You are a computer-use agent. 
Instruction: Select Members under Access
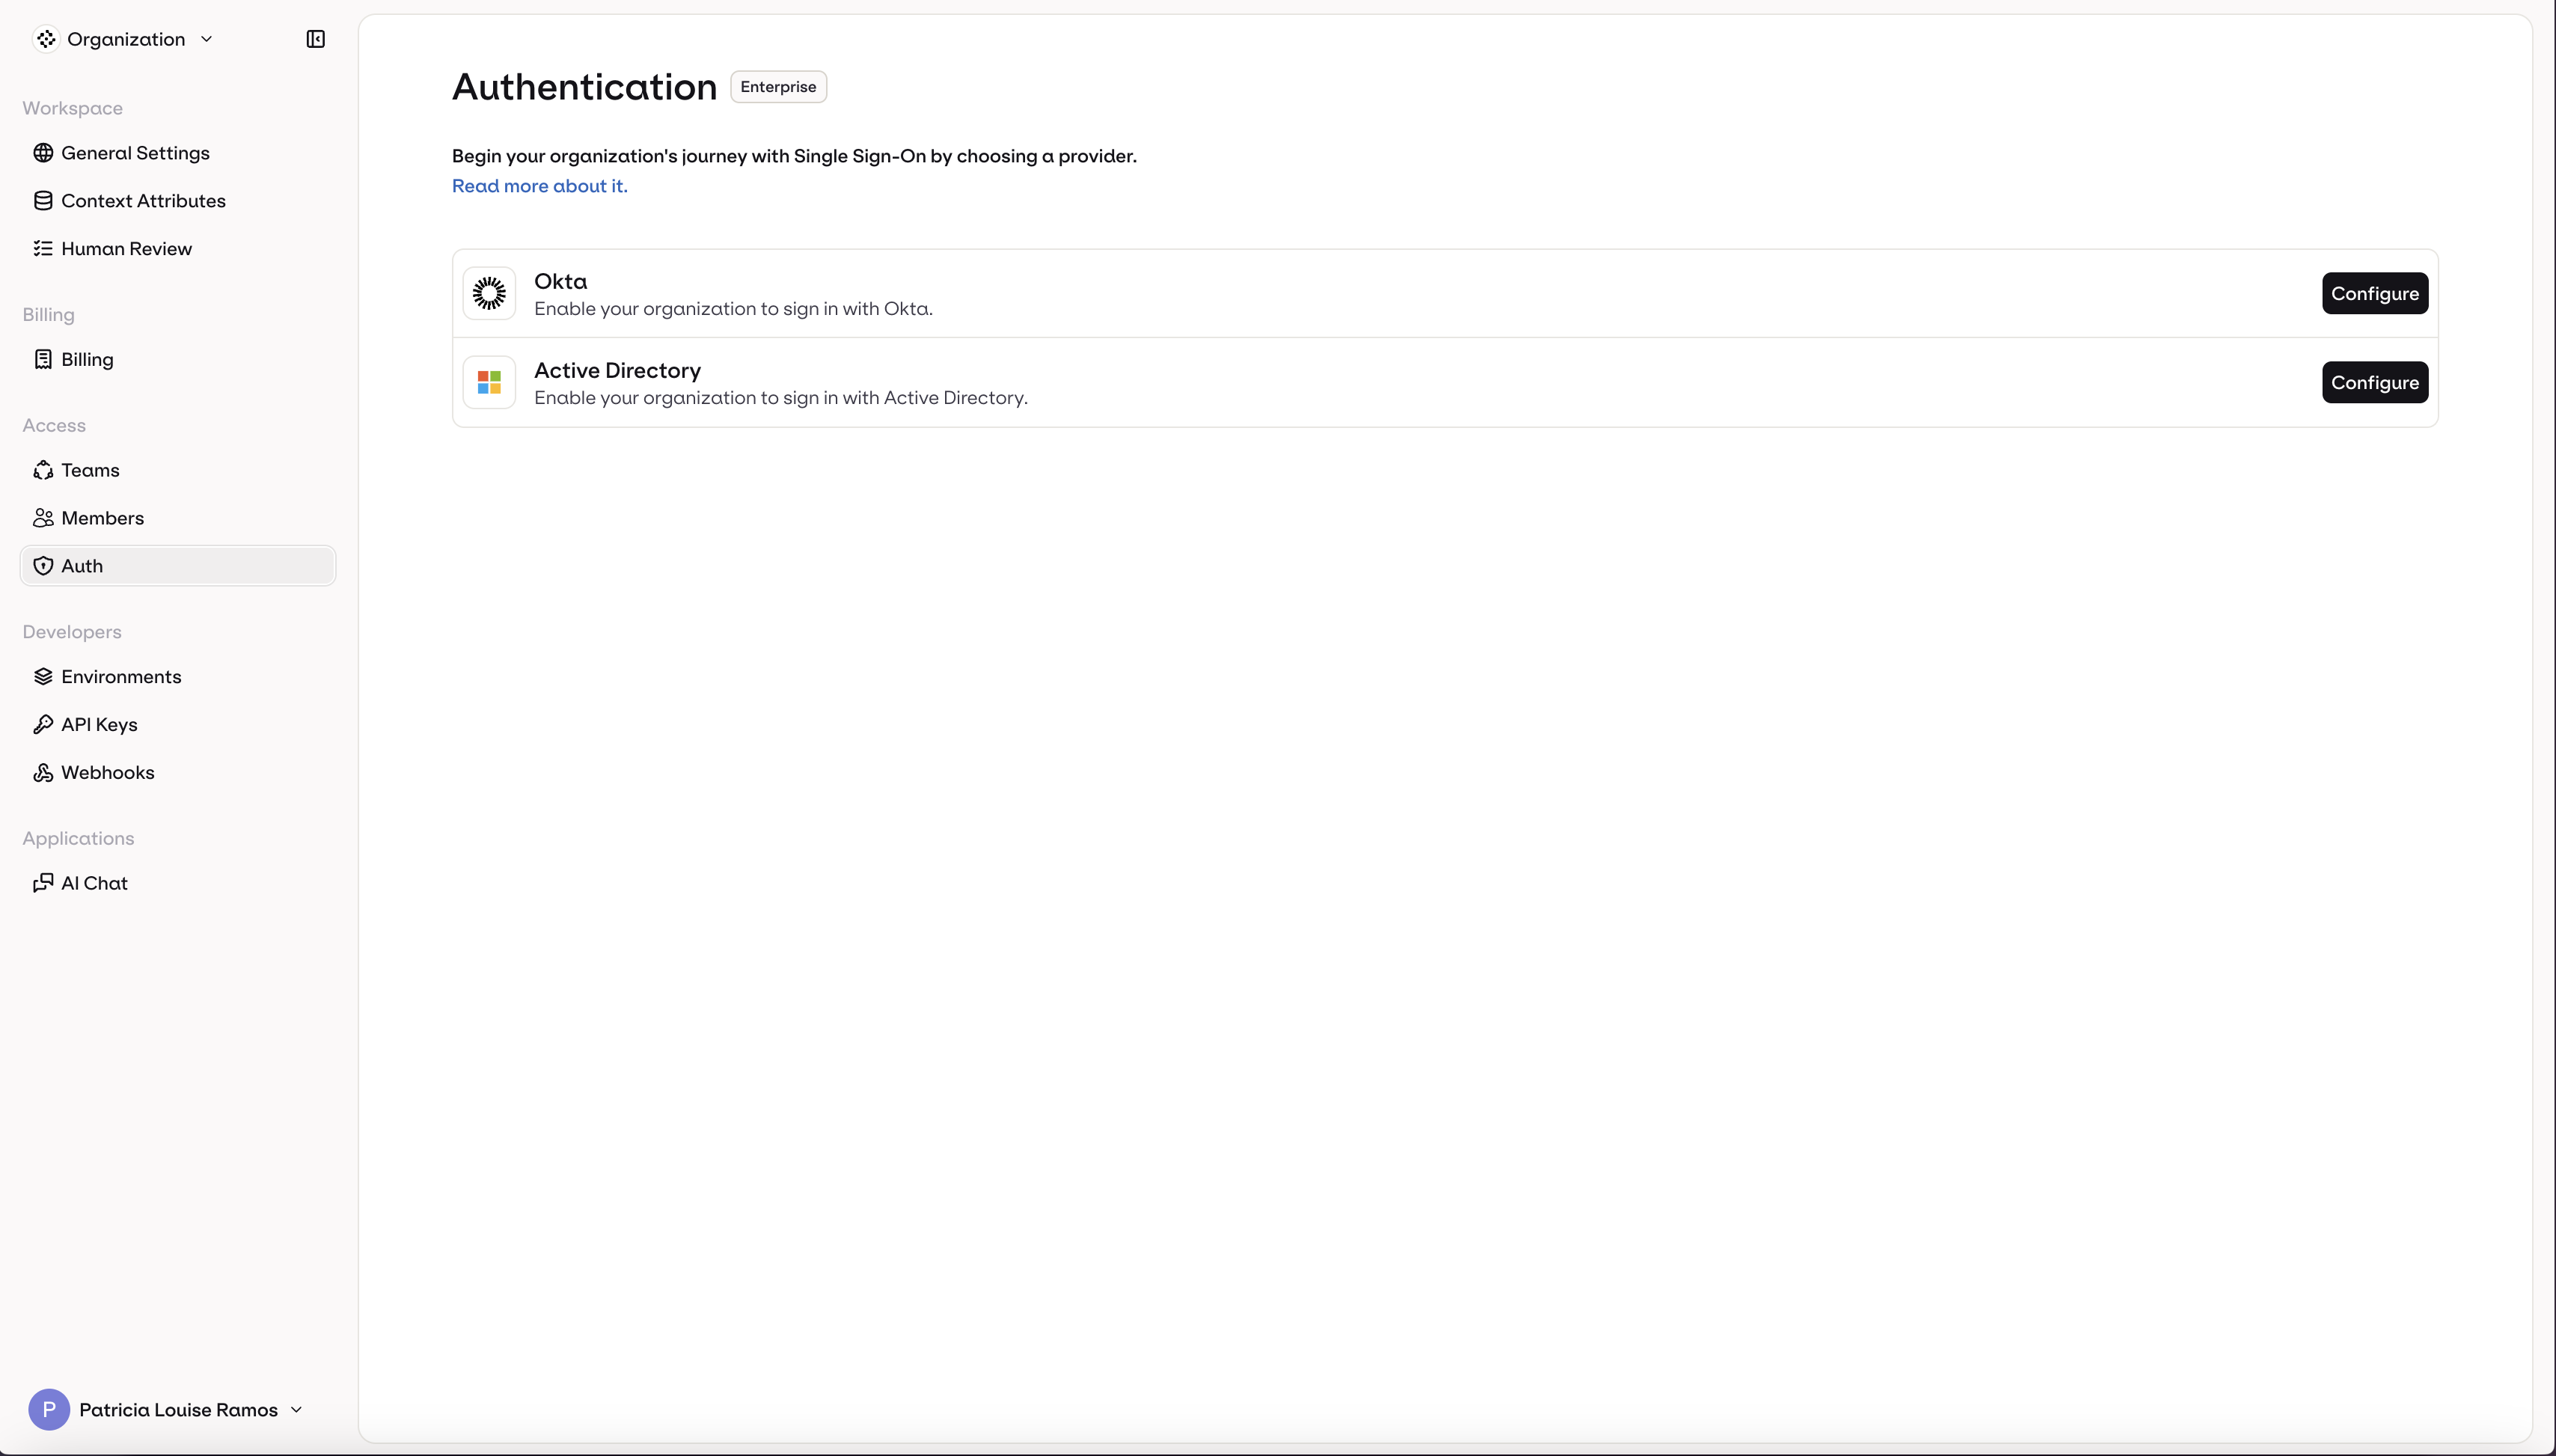[x=103, y=517]
